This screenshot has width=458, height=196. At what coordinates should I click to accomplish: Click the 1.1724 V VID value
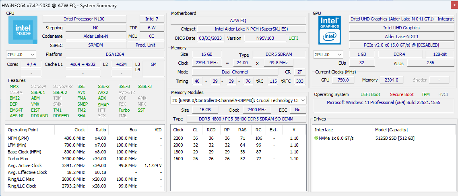153,165
